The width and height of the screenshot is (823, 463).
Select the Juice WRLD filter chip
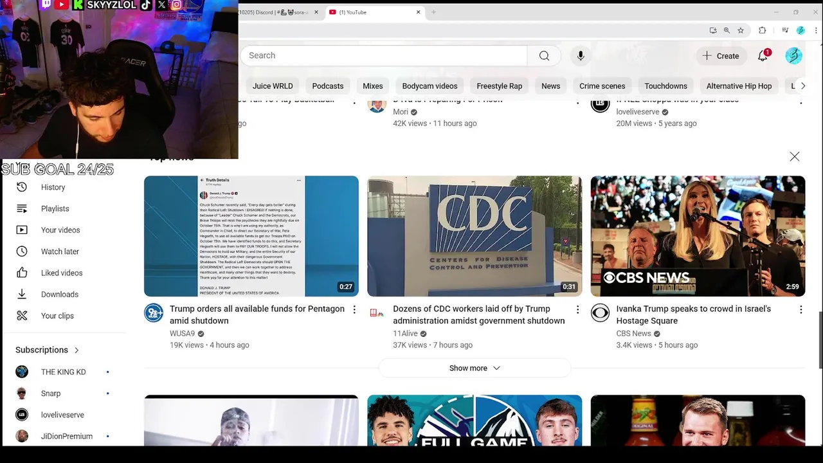[273, 86]
